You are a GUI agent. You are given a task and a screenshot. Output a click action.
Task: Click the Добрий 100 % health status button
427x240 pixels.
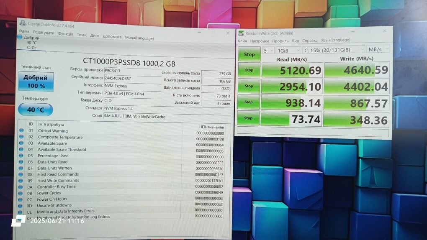click(x=36, y=82)
